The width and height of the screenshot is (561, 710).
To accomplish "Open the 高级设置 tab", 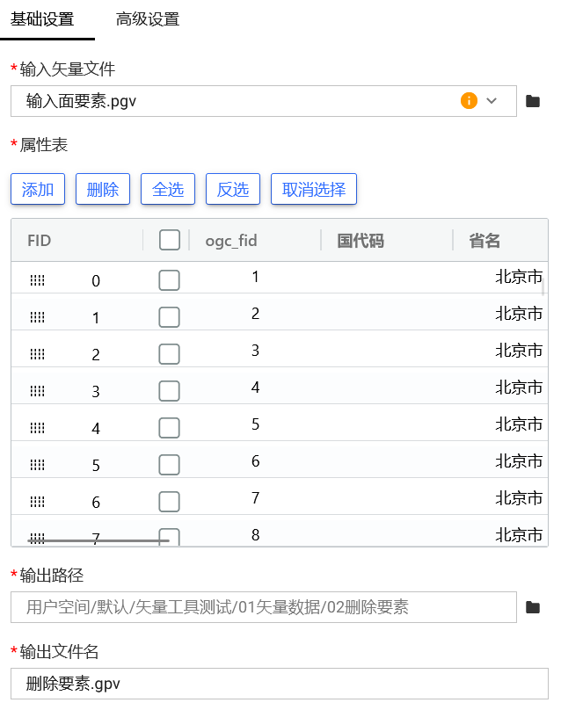I will click(148, 19).
